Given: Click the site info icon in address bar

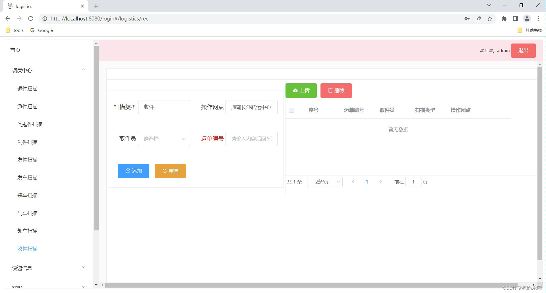Looking at the screenshot, I should coord(45,18).
